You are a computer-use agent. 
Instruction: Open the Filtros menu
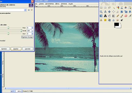tap(57, 4)
